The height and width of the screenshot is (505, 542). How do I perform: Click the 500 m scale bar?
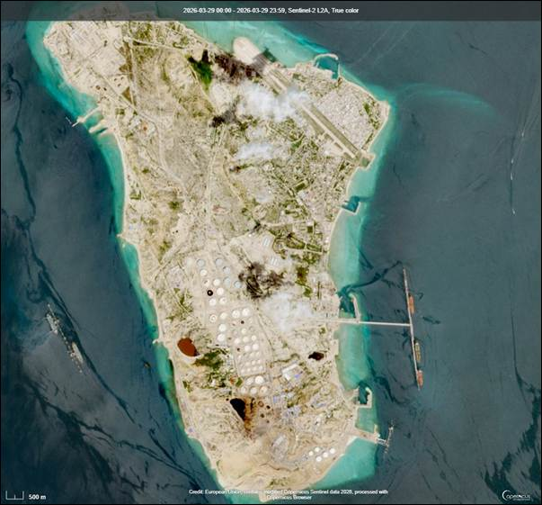[x=25, y=496]
